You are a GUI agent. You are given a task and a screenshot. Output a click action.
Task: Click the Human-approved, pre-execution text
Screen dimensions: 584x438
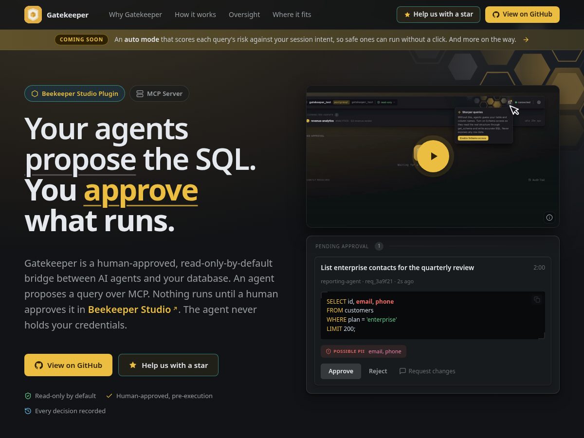(164, 396)
